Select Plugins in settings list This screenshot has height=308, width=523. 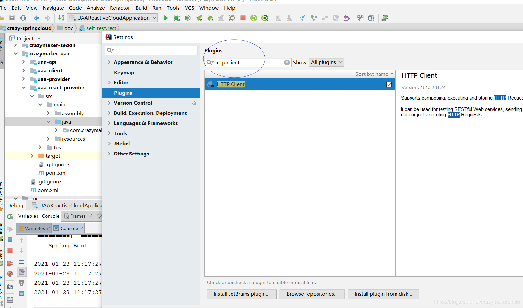[151, 93]
